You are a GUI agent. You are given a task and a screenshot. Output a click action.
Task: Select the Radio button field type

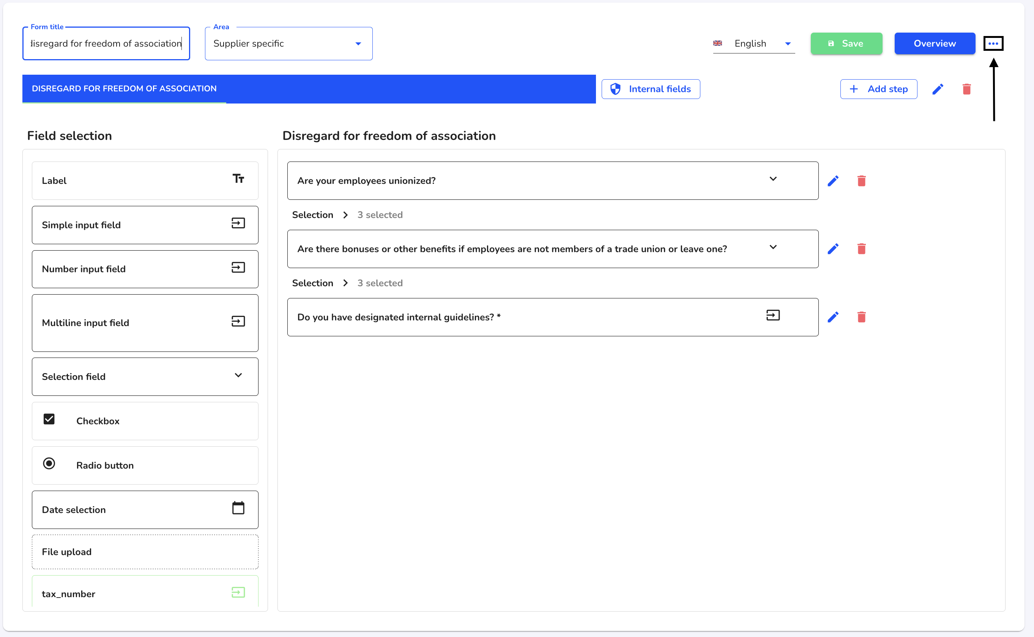[x=145, y=465]
